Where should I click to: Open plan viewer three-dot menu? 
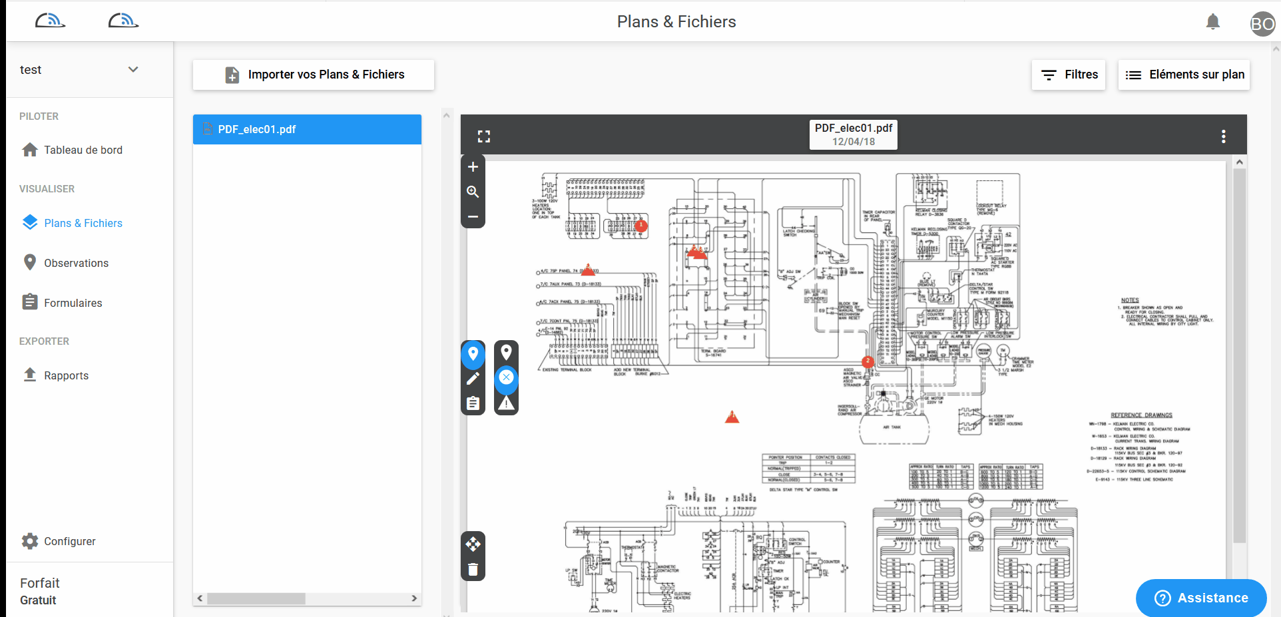(1224, 136)
